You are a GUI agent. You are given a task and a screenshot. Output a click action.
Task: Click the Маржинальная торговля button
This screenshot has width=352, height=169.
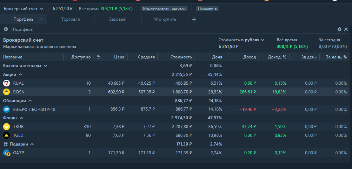(164, 9)
